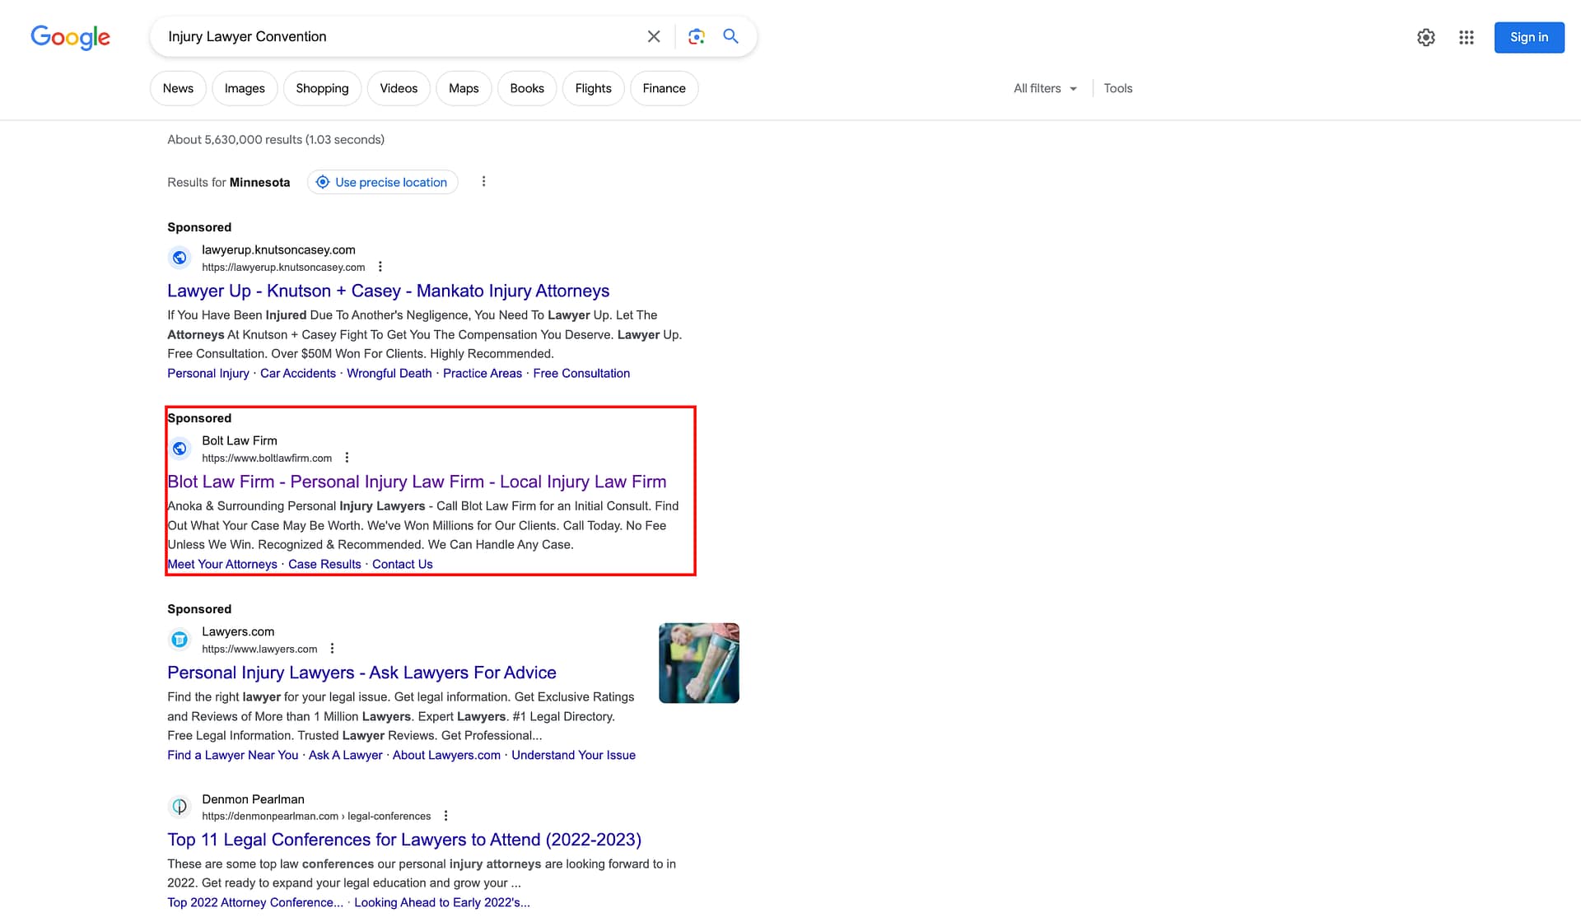Viewport: 1581px width, 922px height.
Task: Open the Tools options
Action: coord(1117,88)
